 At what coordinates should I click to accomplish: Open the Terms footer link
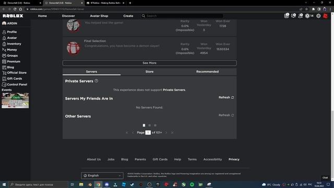point(192,159)
